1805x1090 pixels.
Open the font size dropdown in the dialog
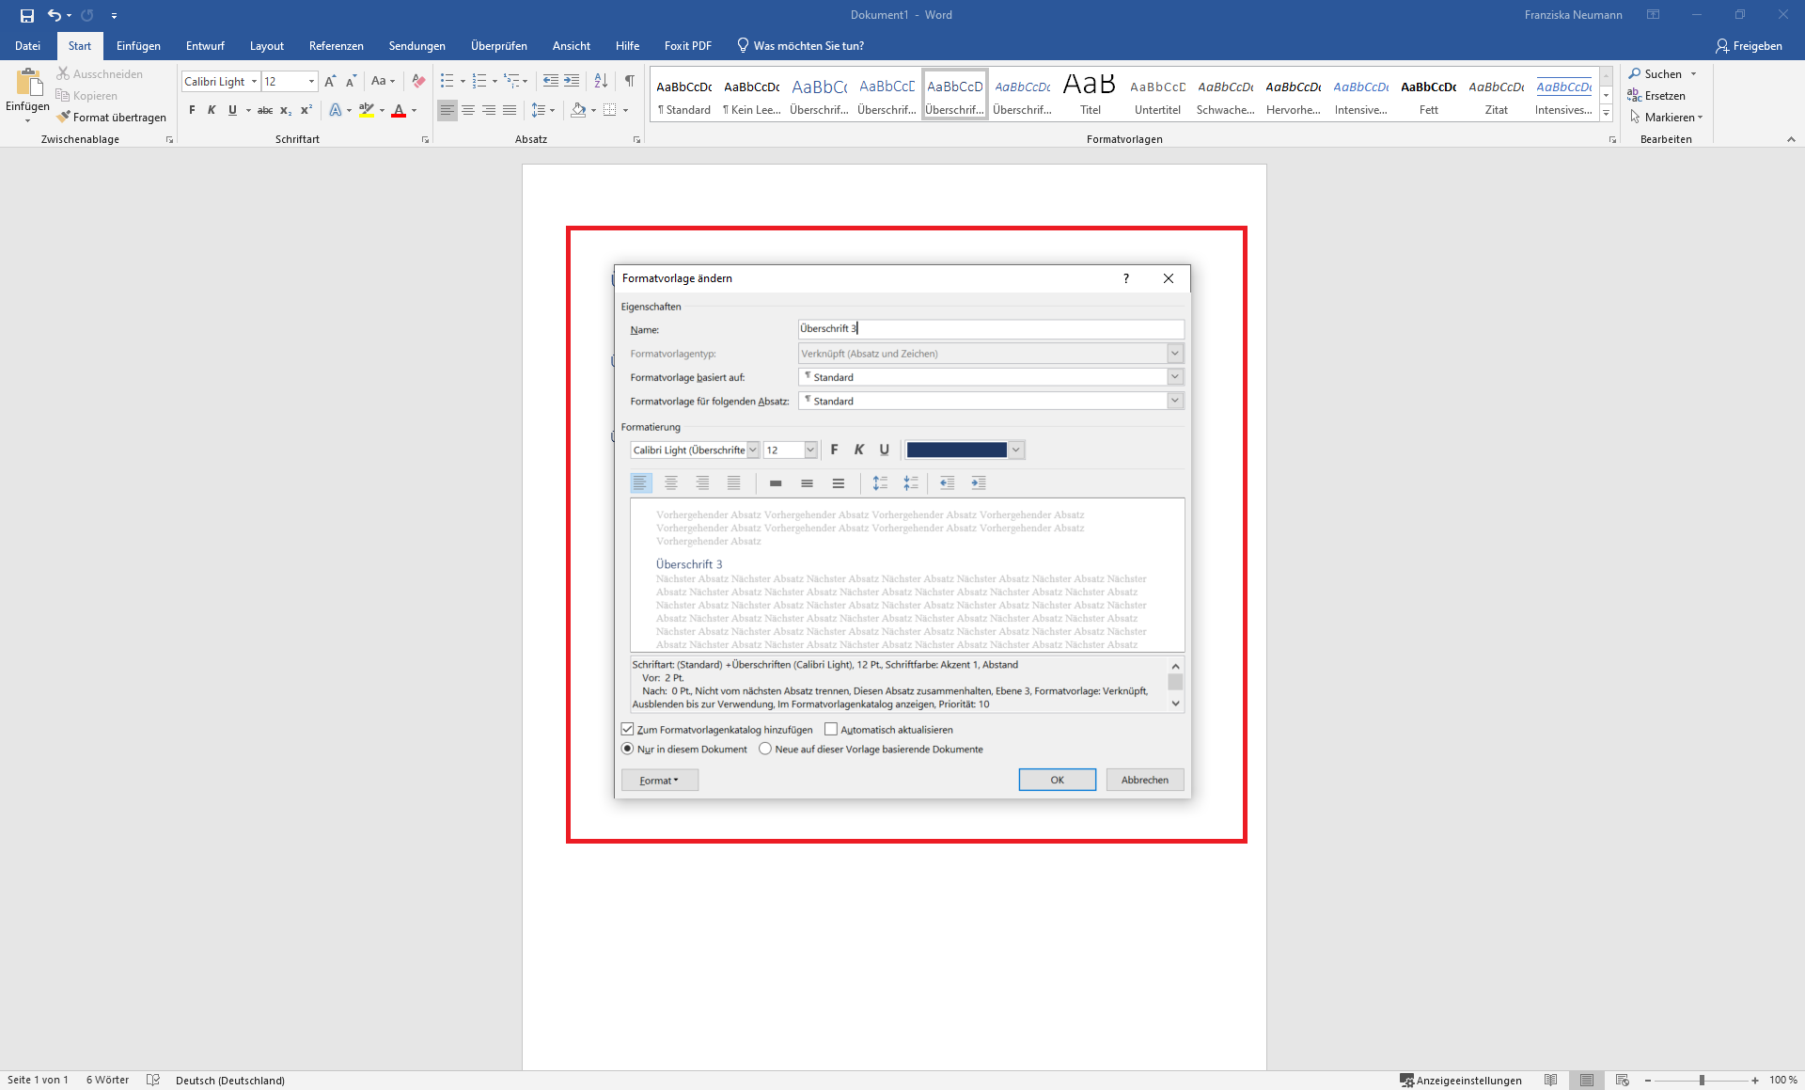(810, 450)
